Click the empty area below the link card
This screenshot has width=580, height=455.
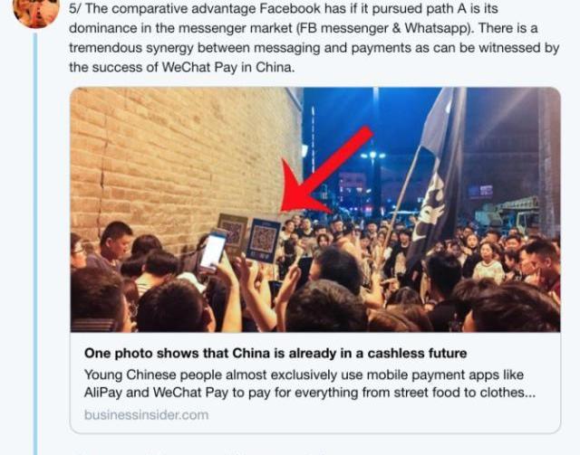pos(315,445)
